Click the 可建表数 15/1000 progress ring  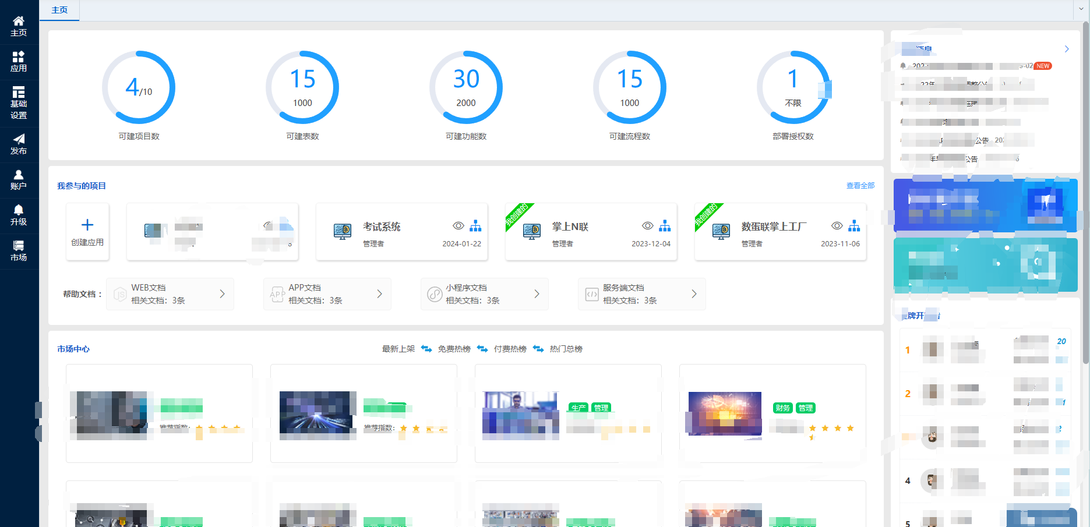[x=302, y=87]
